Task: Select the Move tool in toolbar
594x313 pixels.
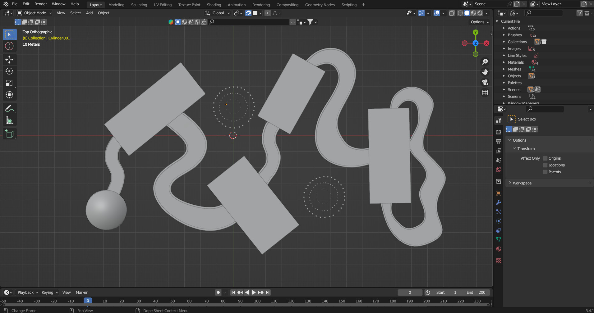Action: (x=9, y=59)
